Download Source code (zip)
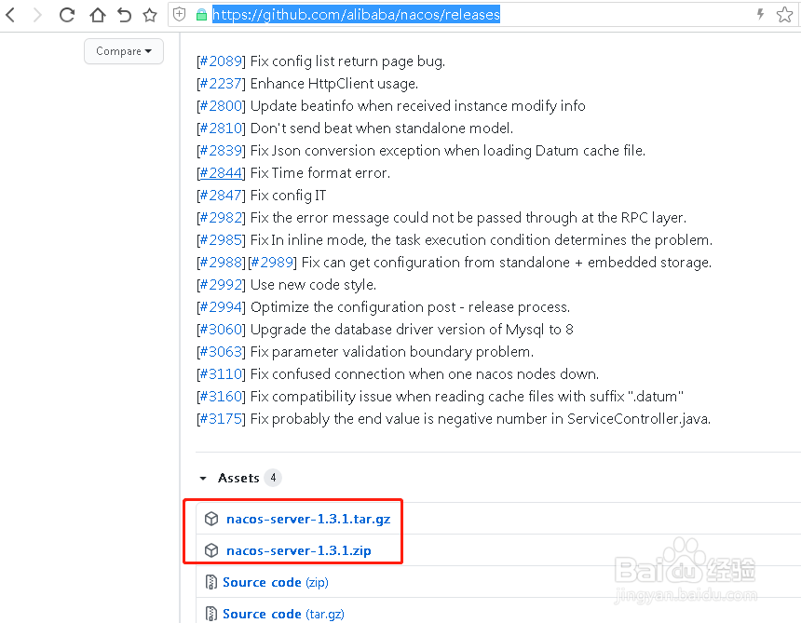 (276, 582)
